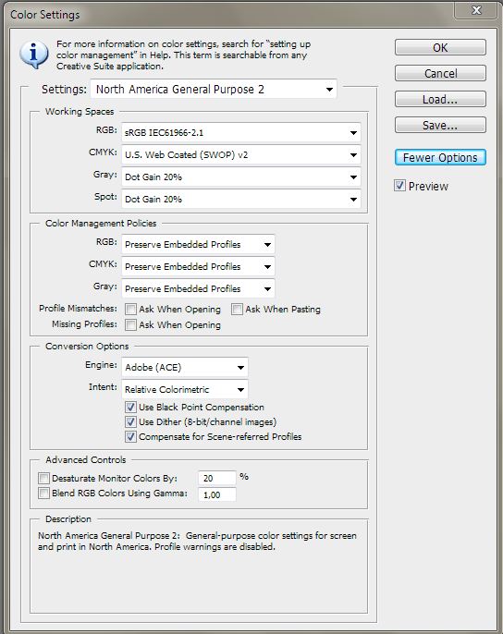This screenshot has height=634, width=503.
Task: Uncheck Compensate for Scene-referred Profiles
Action: [130, 436]
